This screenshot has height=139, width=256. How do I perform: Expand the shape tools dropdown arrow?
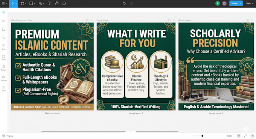click(x=35, y=4)
